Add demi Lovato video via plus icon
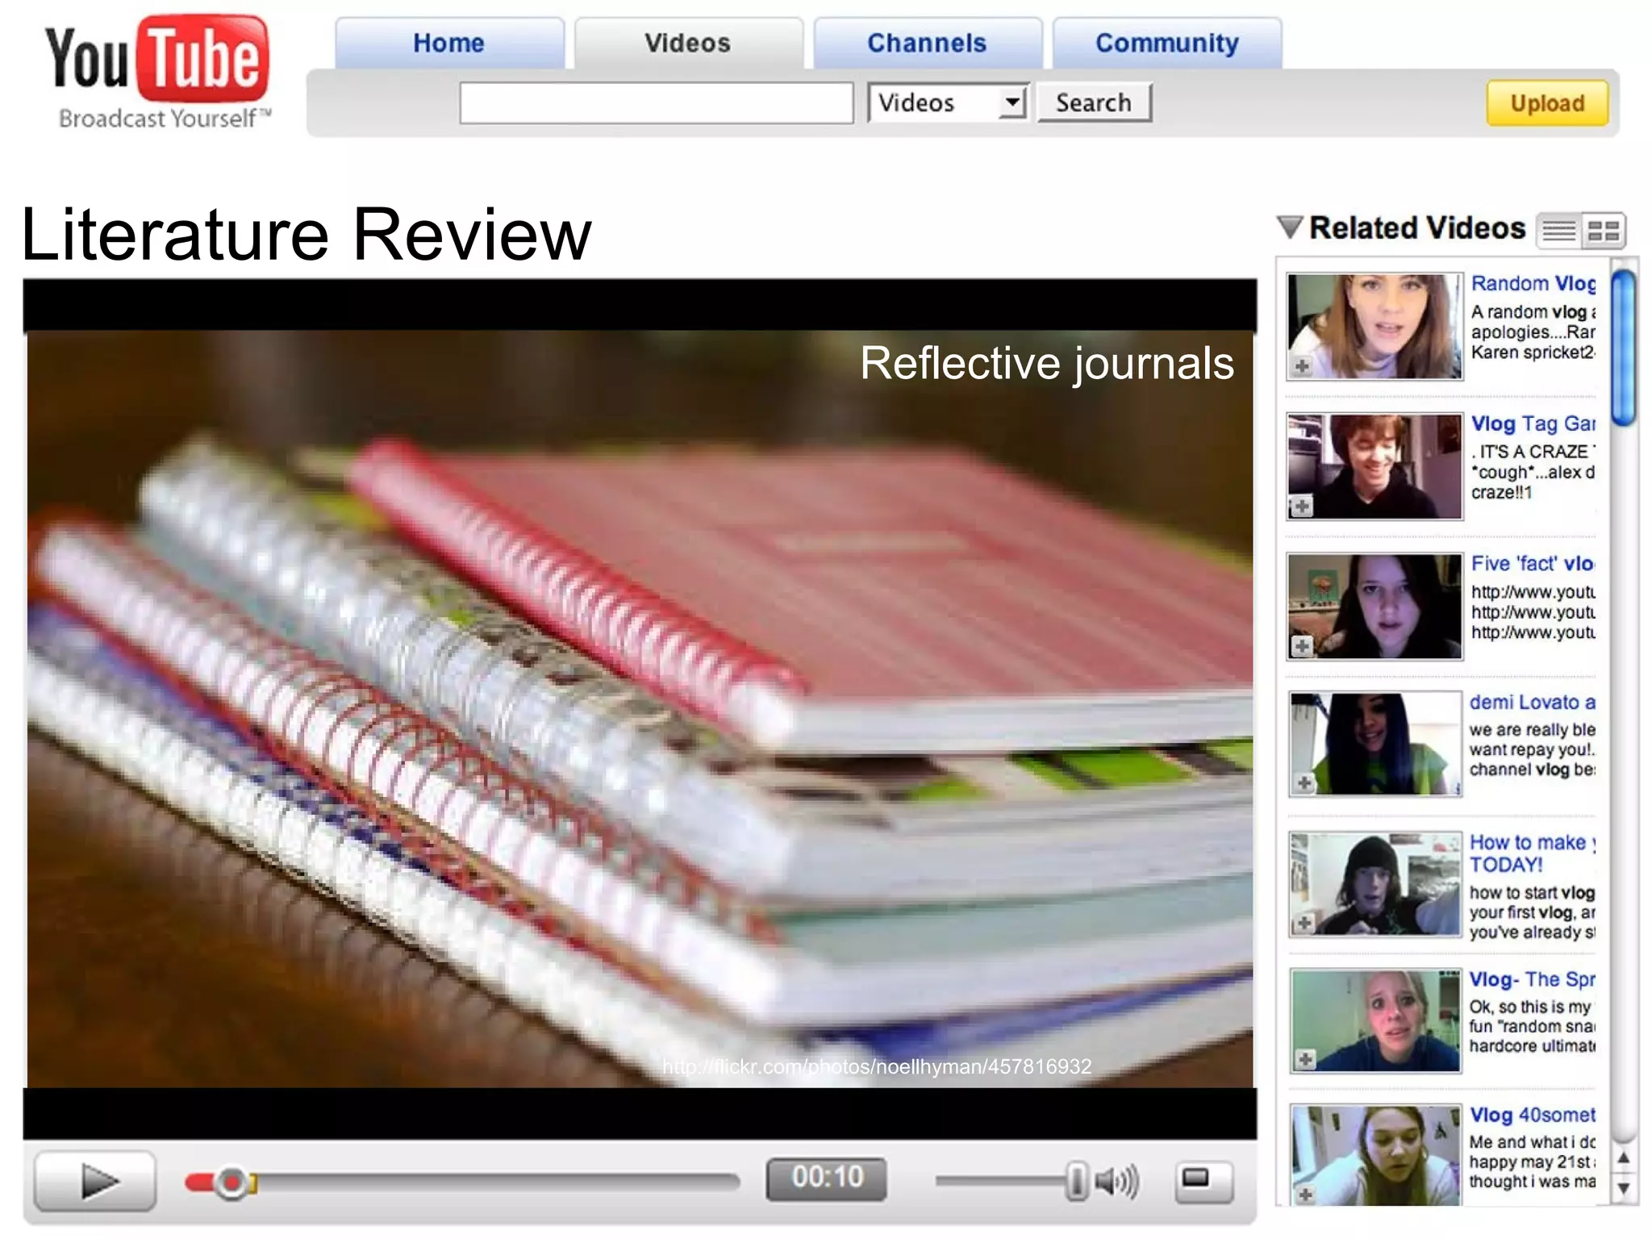 (x=1304, y=782)
